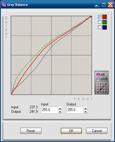
Task: Maximize the Gray Balance window
Action: point(104,5)
